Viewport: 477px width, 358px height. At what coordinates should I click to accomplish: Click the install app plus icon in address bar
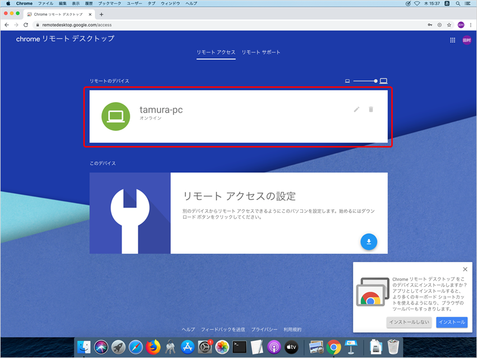(x=439, y=25)
